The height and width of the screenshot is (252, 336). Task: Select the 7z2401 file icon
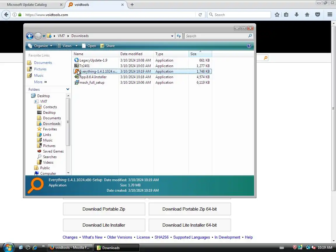[x=76, y=66]
